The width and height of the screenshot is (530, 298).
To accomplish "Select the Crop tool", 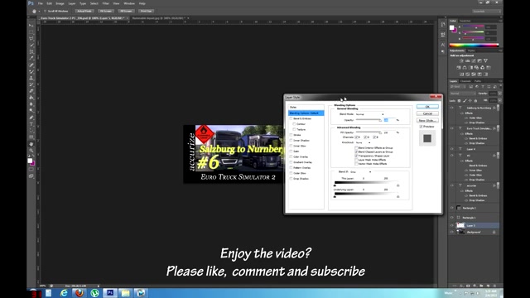I will (31, 51).
